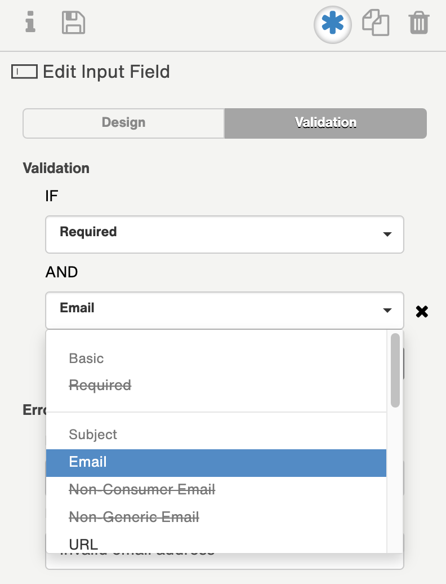The image size is (446, 584).
Task: Click the Non-Generic Email option
Action: (x=133, y=516)
